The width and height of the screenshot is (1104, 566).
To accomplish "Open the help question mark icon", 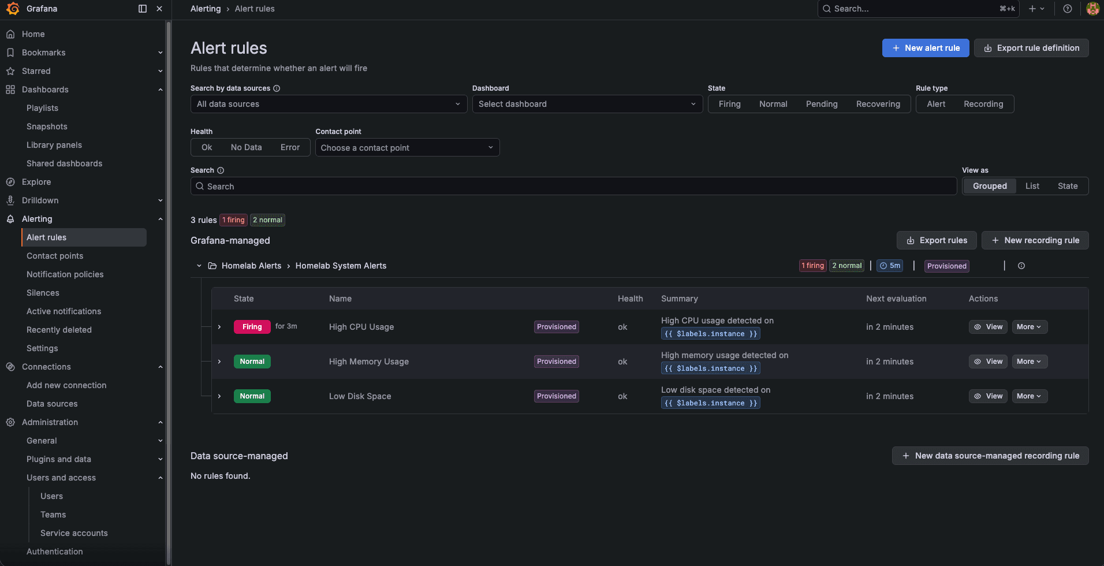I will (x=1068, y=9).
